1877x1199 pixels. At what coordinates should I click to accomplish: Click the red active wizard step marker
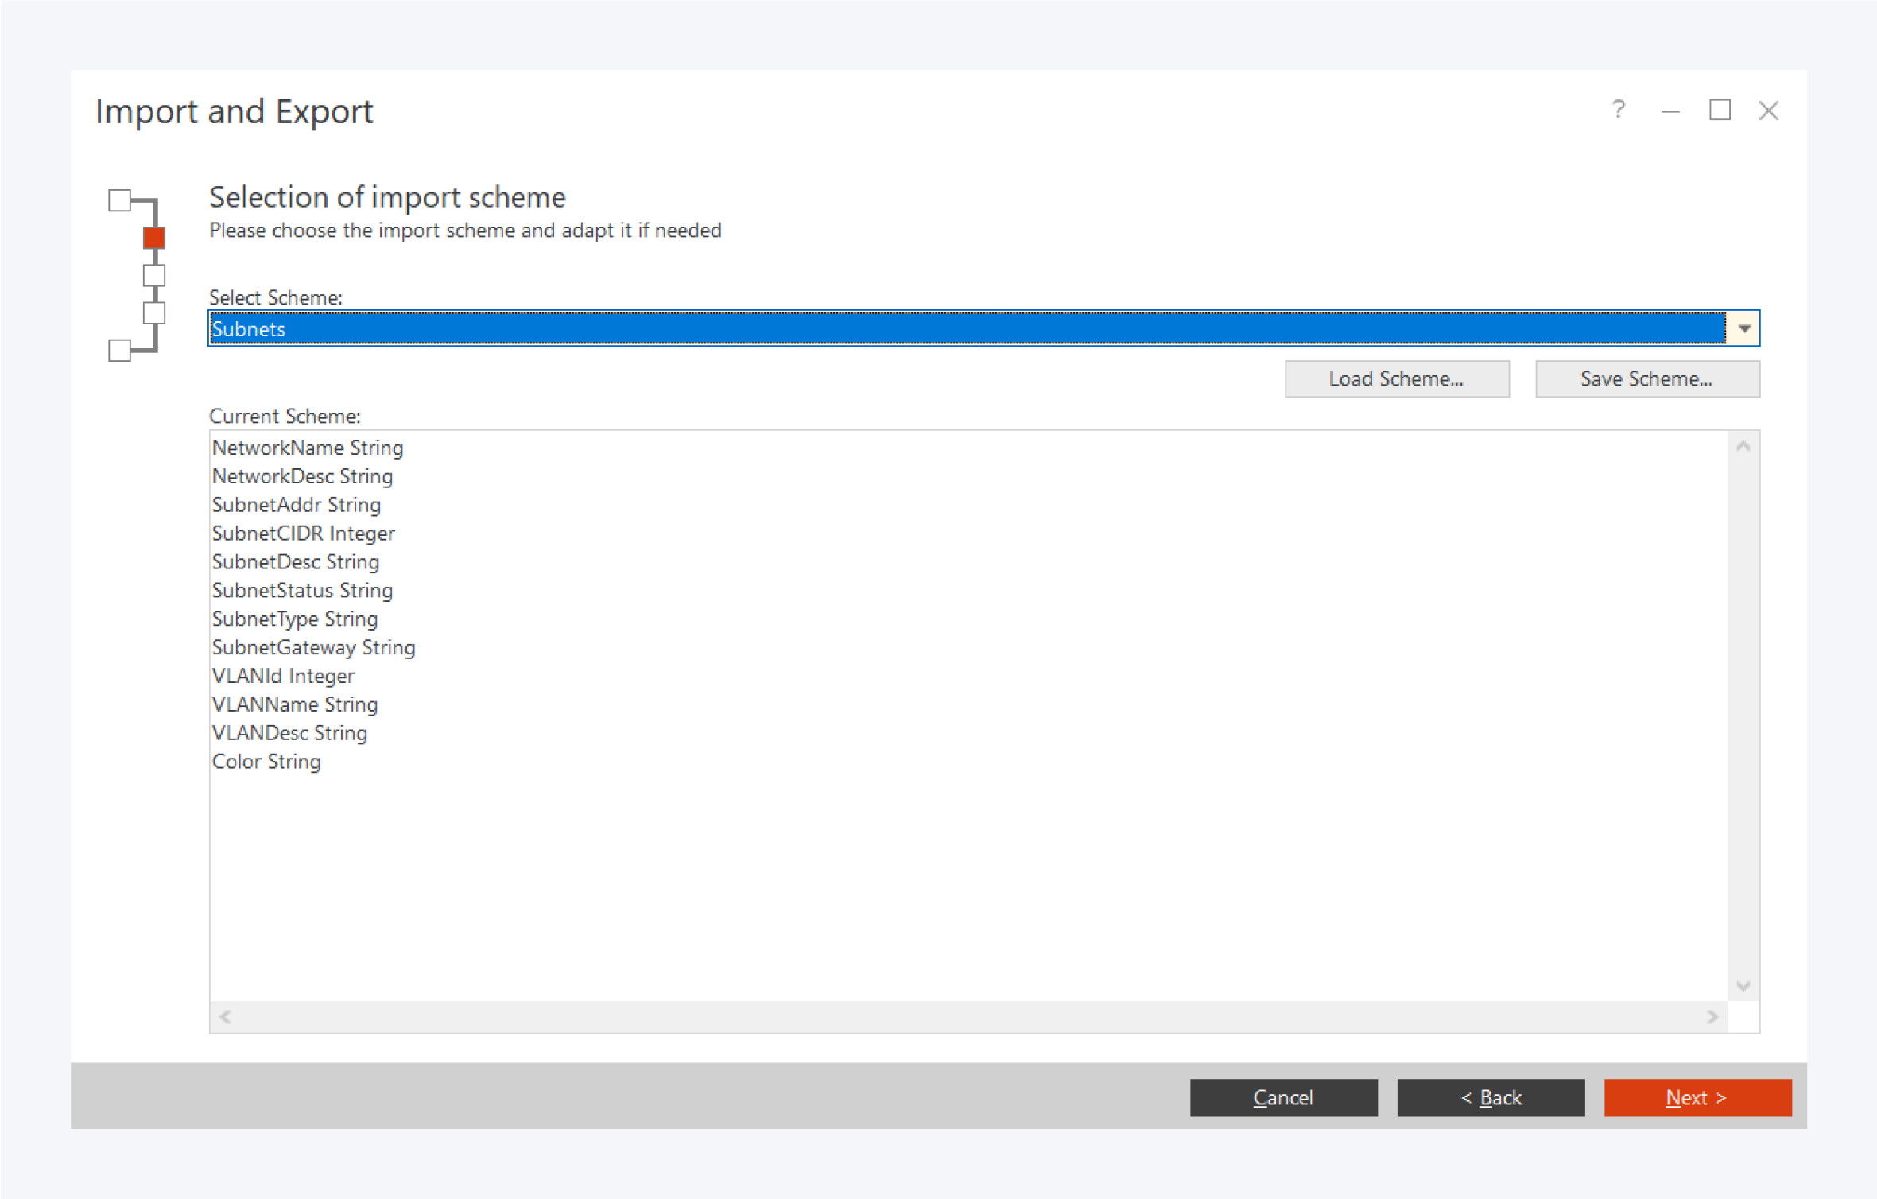(154, 238)
